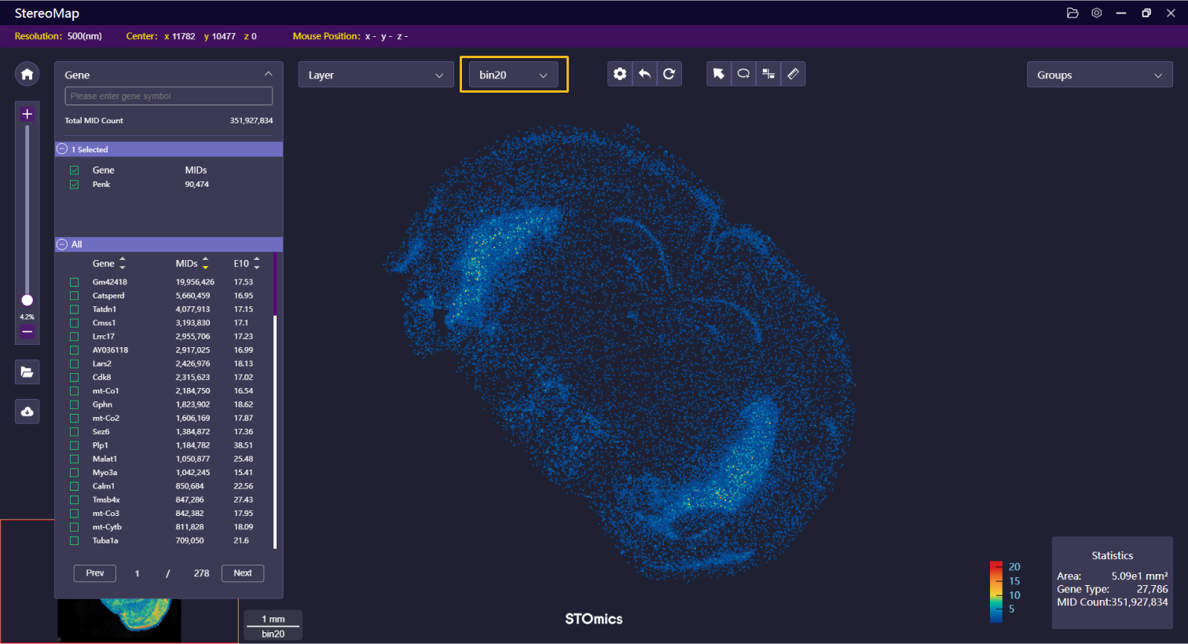The image size is (1188, 644).
Task: Select the lasso selection tool
Action: (x=743, y=74)
